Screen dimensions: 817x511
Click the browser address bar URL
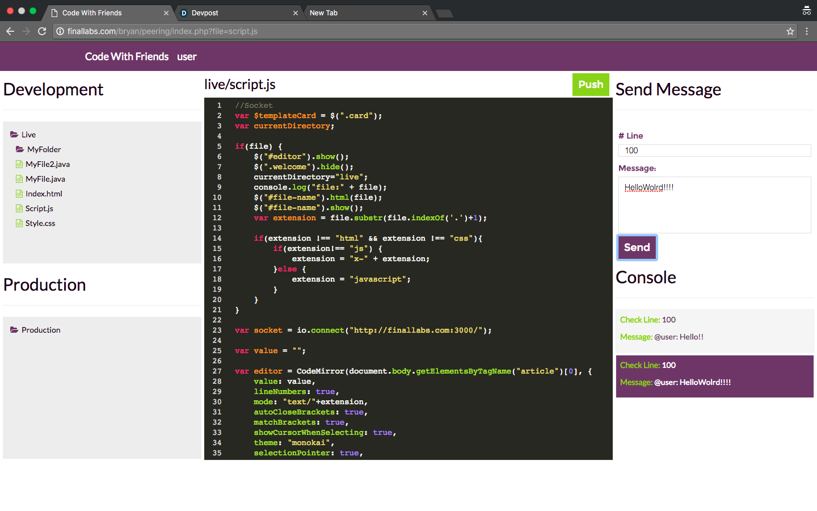tap(162, 31)
